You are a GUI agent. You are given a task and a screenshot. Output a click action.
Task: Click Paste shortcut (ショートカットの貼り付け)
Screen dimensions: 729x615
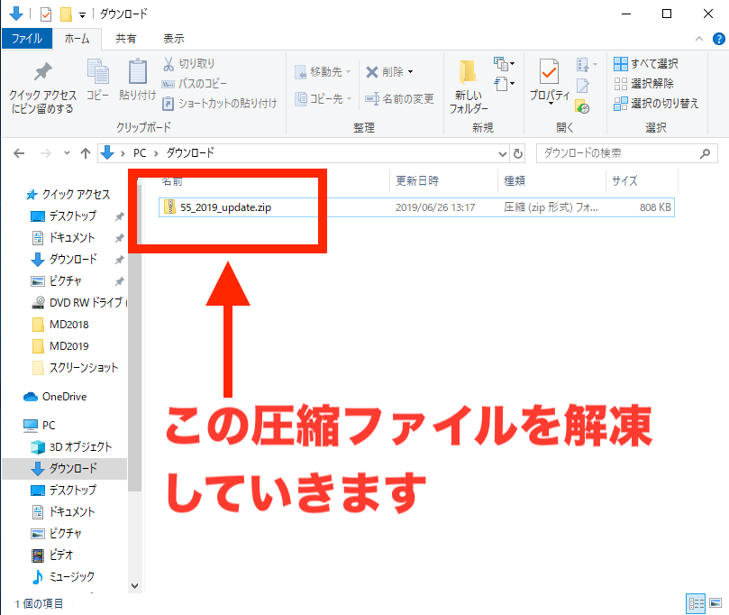click(x=220, y=104)
